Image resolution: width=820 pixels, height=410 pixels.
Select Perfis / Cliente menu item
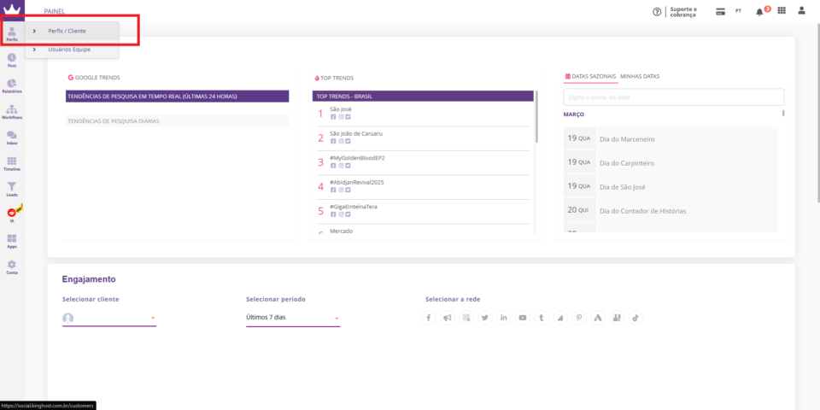click(x=67, y=31)
